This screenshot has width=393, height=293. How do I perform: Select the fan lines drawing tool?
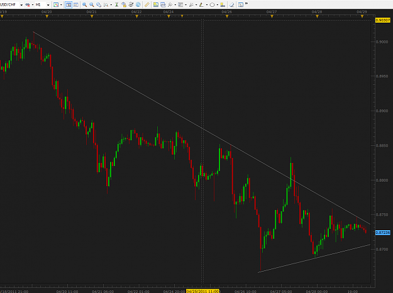pos(191,5)
